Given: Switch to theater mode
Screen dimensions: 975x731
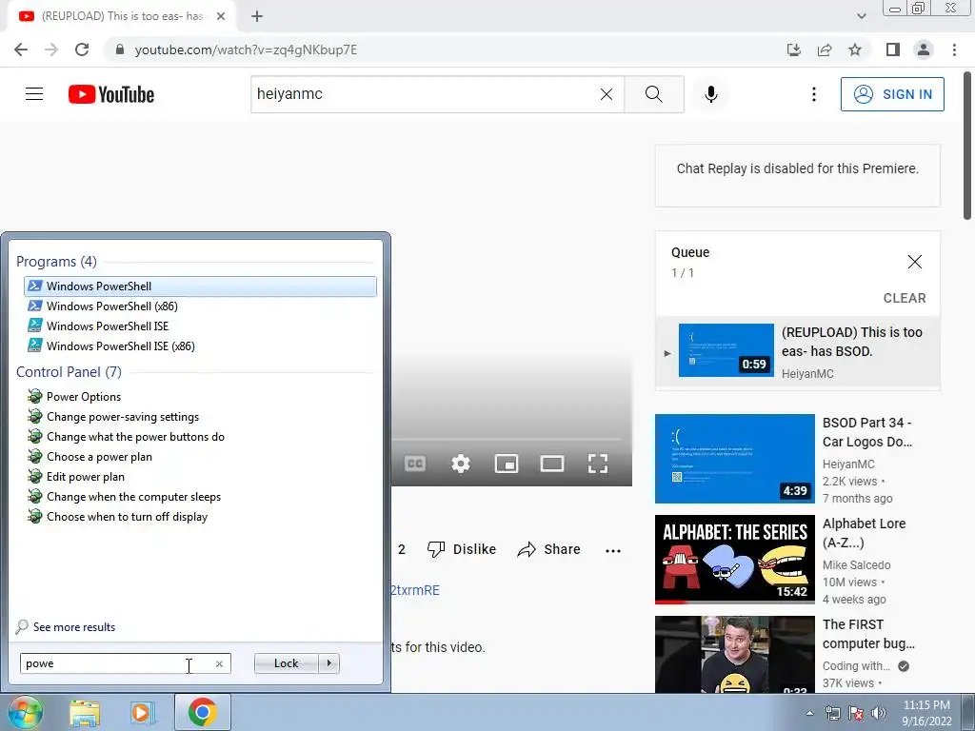Looking at the screenshot, I should coord(552,464).
